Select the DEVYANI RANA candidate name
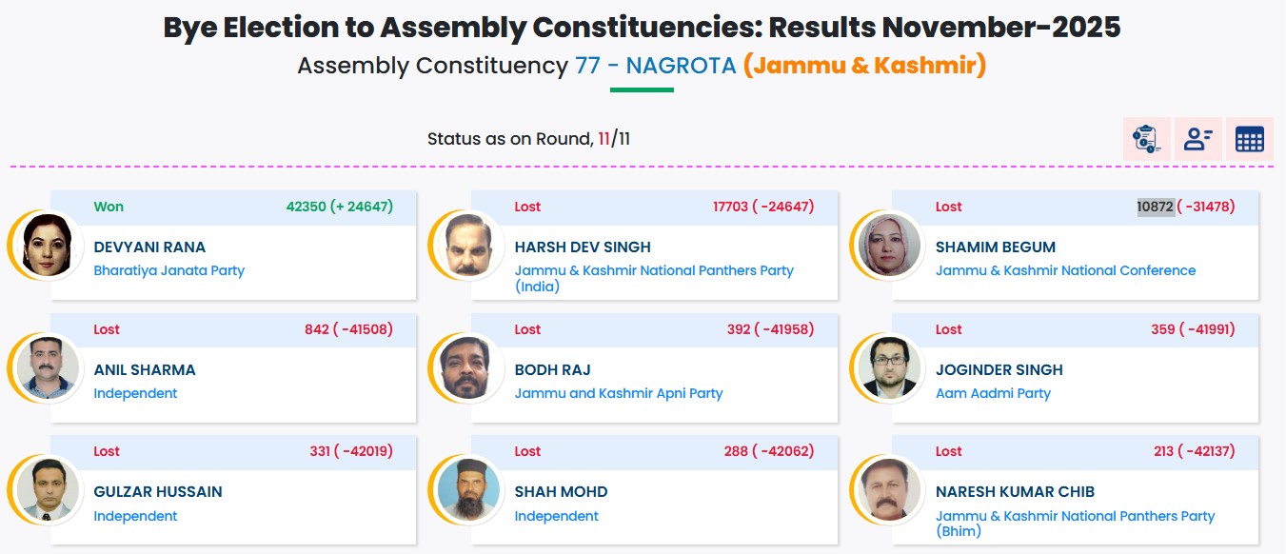Screen dimensions: 1286x554 click(149, 247)
